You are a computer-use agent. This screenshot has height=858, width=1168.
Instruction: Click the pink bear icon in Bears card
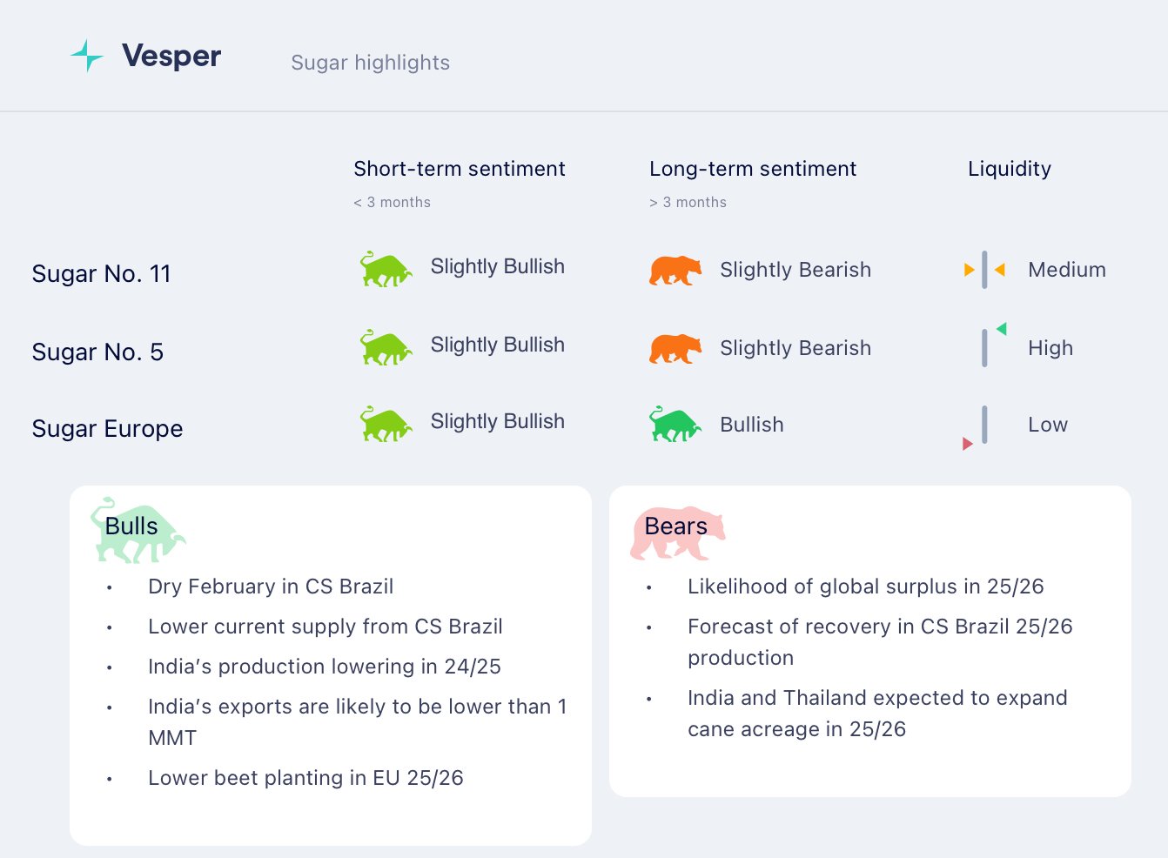(676, 533)
